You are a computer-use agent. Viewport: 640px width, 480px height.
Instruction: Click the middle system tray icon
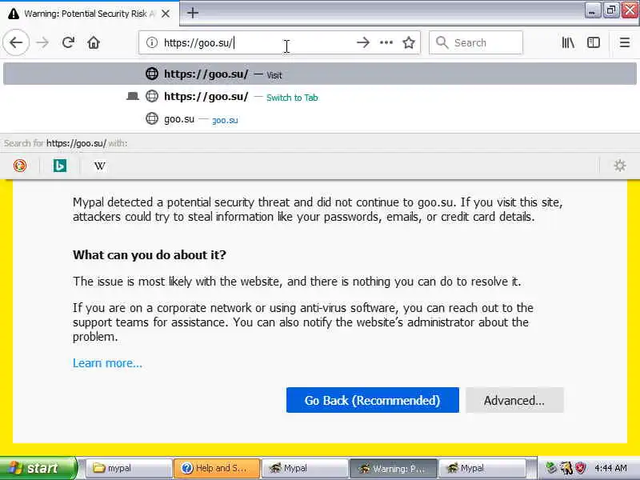(x=566, y=468)
